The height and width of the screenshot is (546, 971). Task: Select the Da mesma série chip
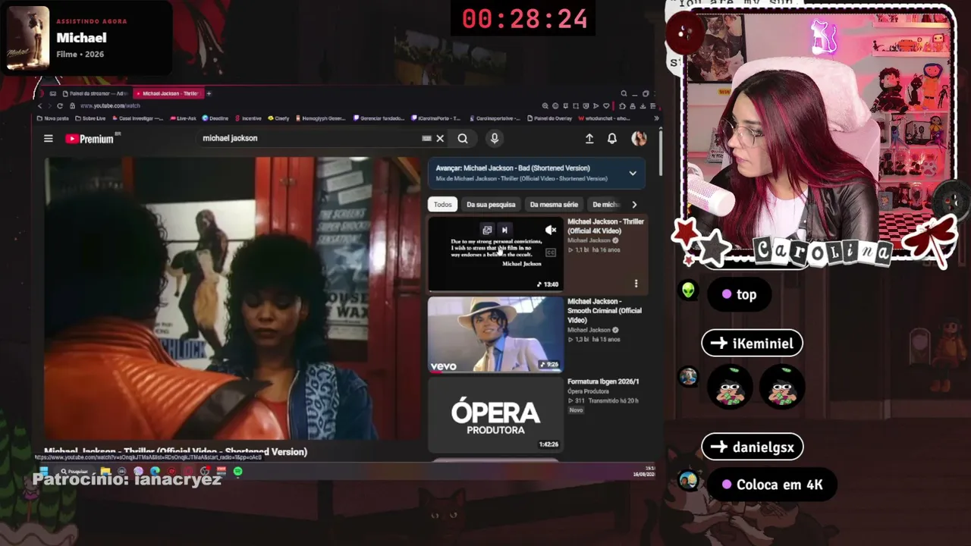(x=554, y=204)
